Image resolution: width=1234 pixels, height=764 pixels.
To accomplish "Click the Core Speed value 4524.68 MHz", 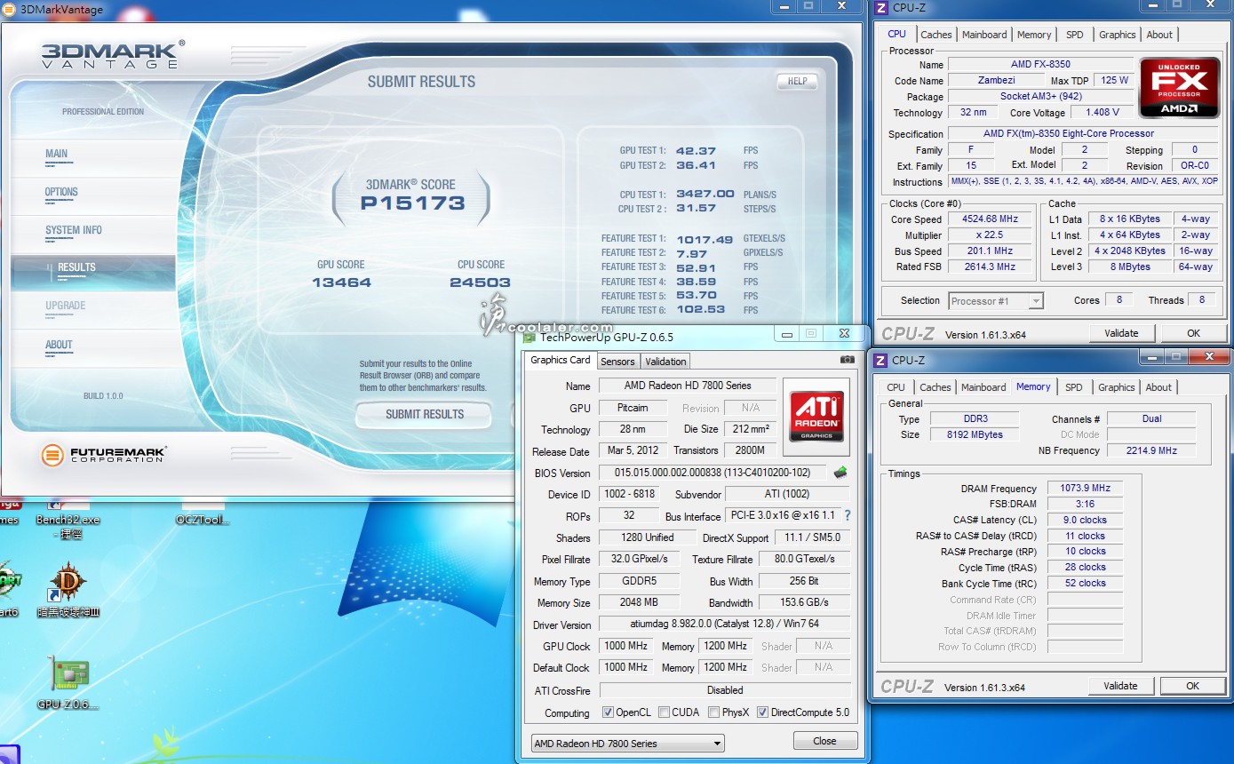I will click(x=990, y=219).
